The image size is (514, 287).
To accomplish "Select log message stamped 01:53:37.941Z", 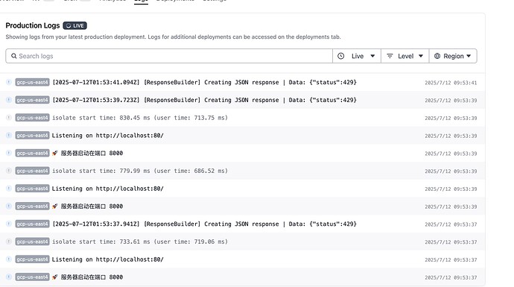I will (x=204, y=224).
